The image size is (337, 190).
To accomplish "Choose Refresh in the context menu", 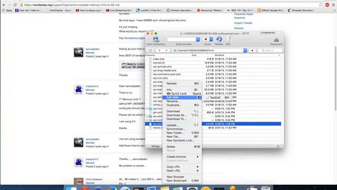I will (182, 83).
